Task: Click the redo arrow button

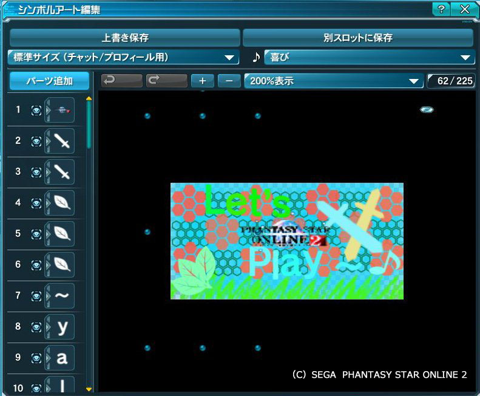Action: (166, 81)
